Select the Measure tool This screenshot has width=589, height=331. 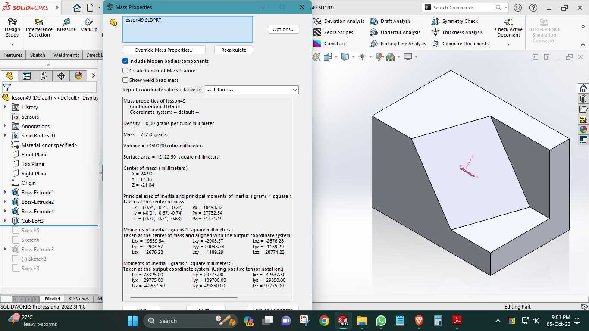66,25
